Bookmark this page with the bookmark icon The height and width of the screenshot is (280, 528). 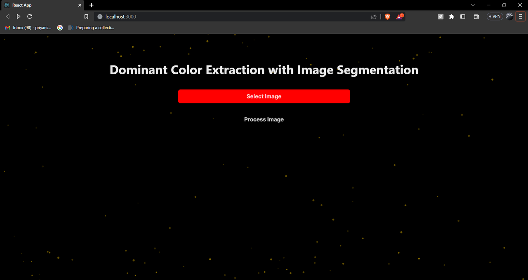pos(86,16)
